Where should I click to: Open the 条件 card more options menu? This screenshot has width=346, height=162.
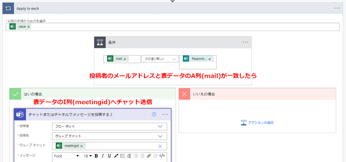point(245,42)
